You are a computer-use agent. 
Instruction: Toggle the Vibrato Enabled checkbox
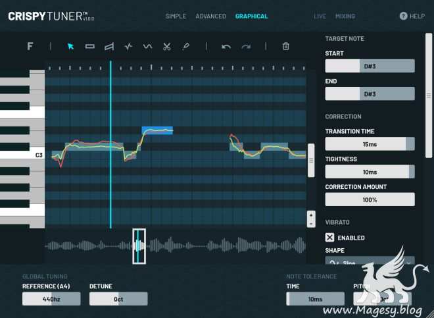point(329,238)
